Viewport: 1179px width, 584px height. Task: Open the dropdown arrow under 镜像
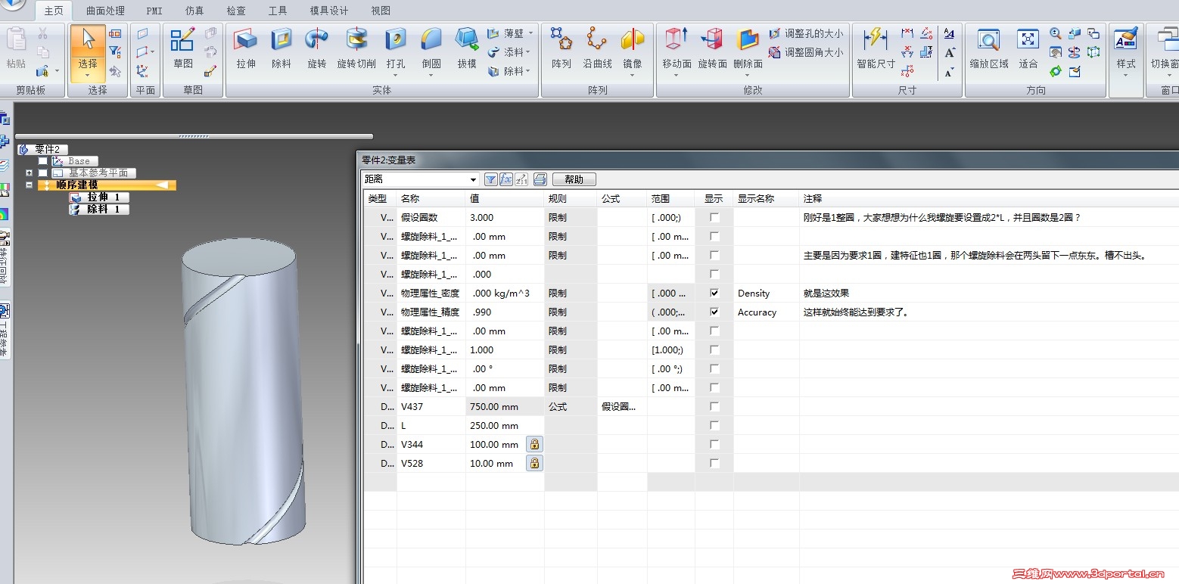coord(633,75)
